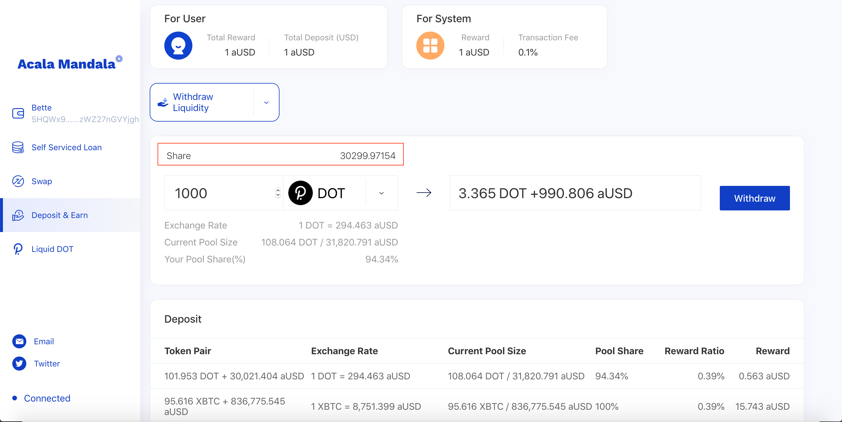The image size is (842, 422).
Task: Click 1 XBTC = 8,751.399 aUSD rate cell
Action: pyautogui.click(x=366, y=406)
